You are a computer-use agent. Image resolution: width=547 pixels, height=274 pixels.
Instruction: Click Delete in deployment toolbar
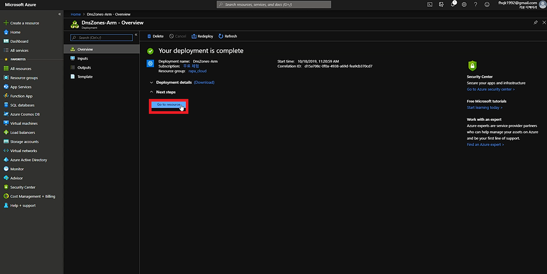pyautogui.click(x=155, y=36)
